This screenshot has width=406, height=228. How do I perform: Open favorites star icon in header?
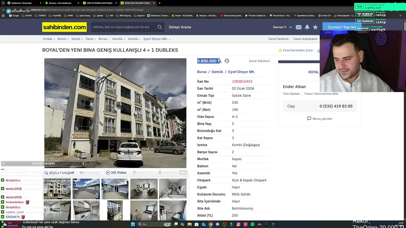(x=315, y=27)
